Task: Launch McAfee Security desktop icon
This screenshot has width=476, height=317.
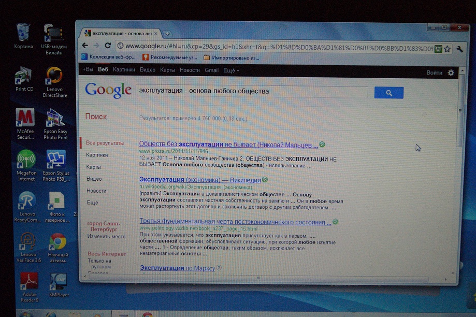Action: (x=25, y=124)
